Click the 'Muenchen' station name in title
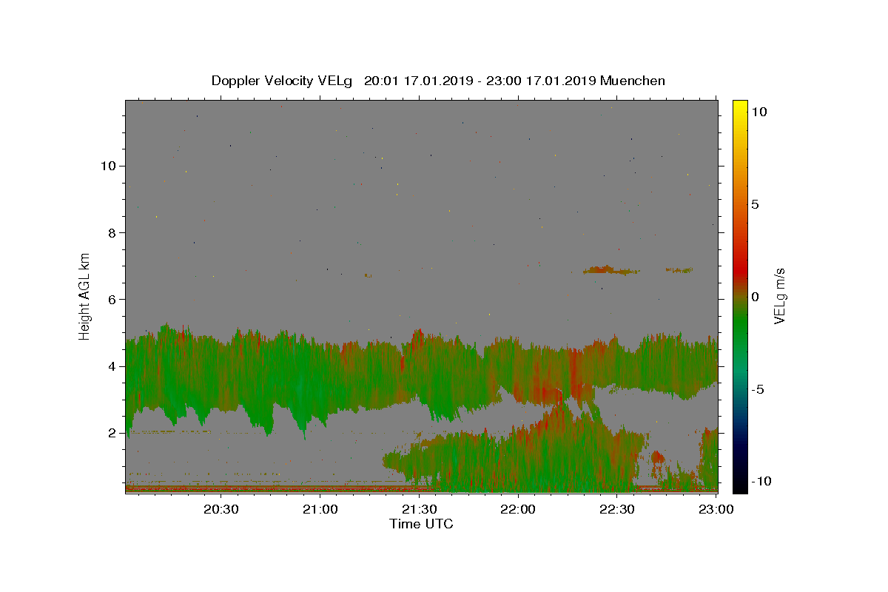Screen dimensions: 888x592 tap(633, 81)
